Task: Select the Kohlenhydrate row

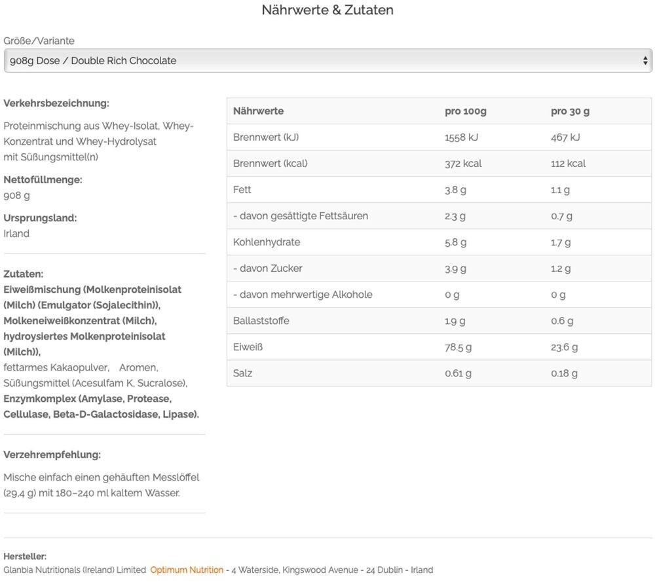Action: pyautogui.click(x=439, y=243)
